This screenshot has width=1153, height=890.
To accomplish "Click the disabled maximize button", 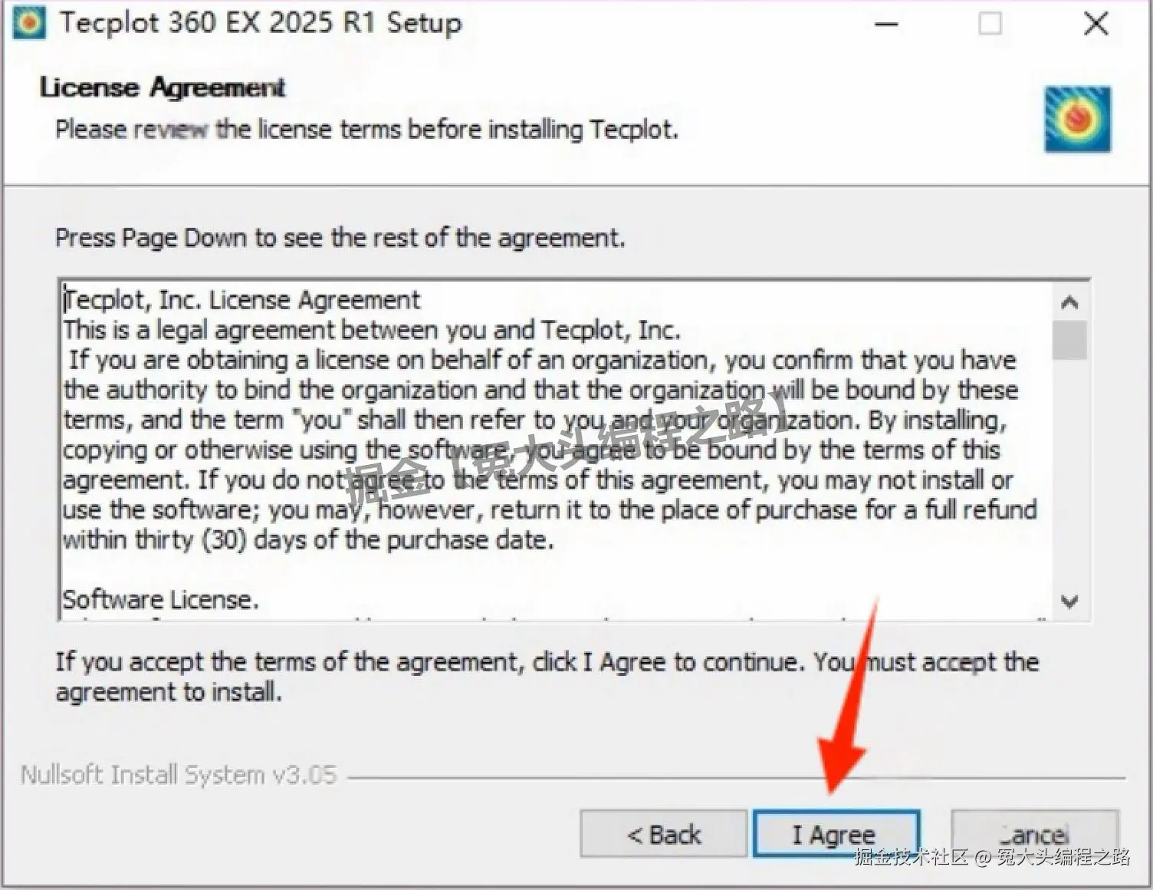I will pyautogui.click(x=990, y=25).
